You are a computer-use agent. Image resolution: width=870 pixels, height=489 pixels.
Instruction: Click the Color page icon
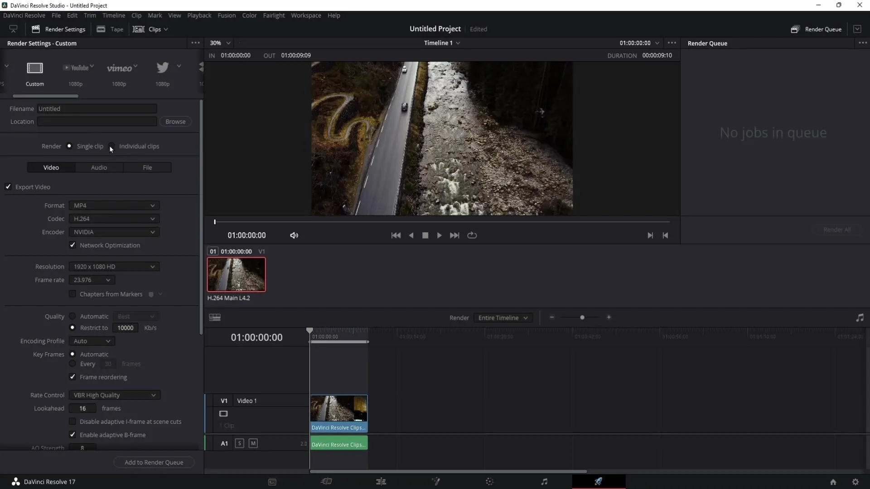tap(490, 482)
